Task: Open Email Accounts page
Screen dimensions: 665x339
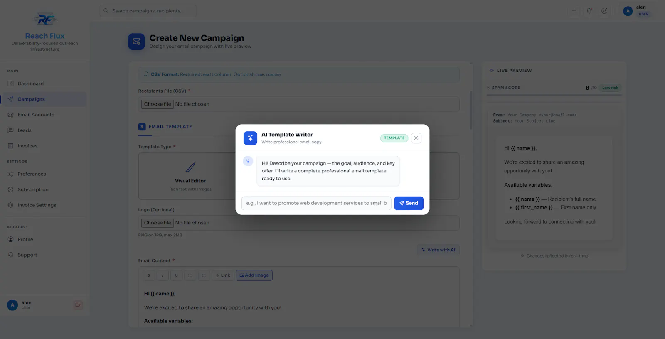Action: 44,115
